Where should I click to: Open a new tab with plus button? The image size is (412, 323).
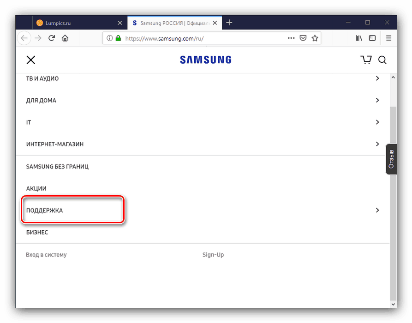click(229, 23)
